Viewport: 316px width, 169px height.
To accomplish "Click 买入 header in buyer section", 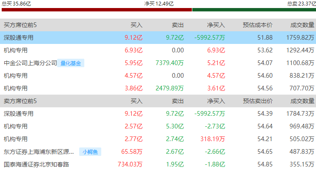I will [136, 25].
